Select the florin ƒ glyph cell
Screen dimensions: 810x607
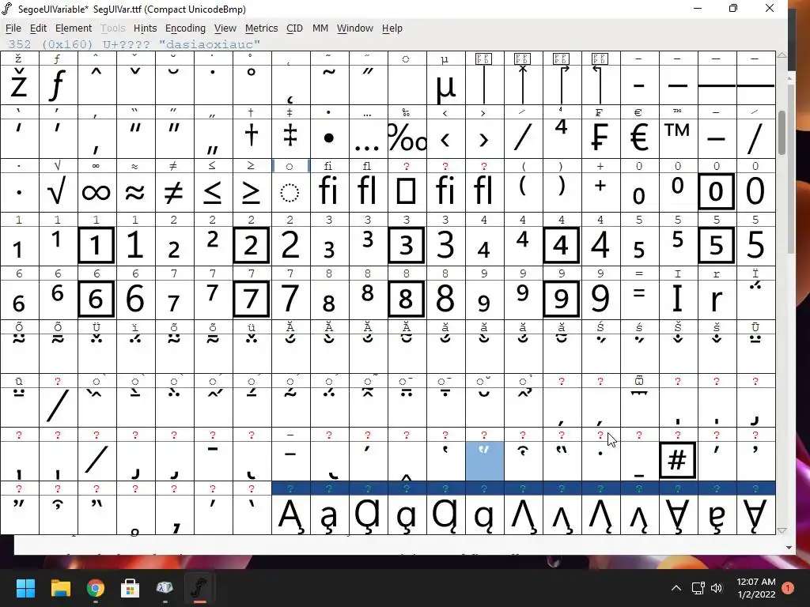pyautogui.click(x=59, y=85)
